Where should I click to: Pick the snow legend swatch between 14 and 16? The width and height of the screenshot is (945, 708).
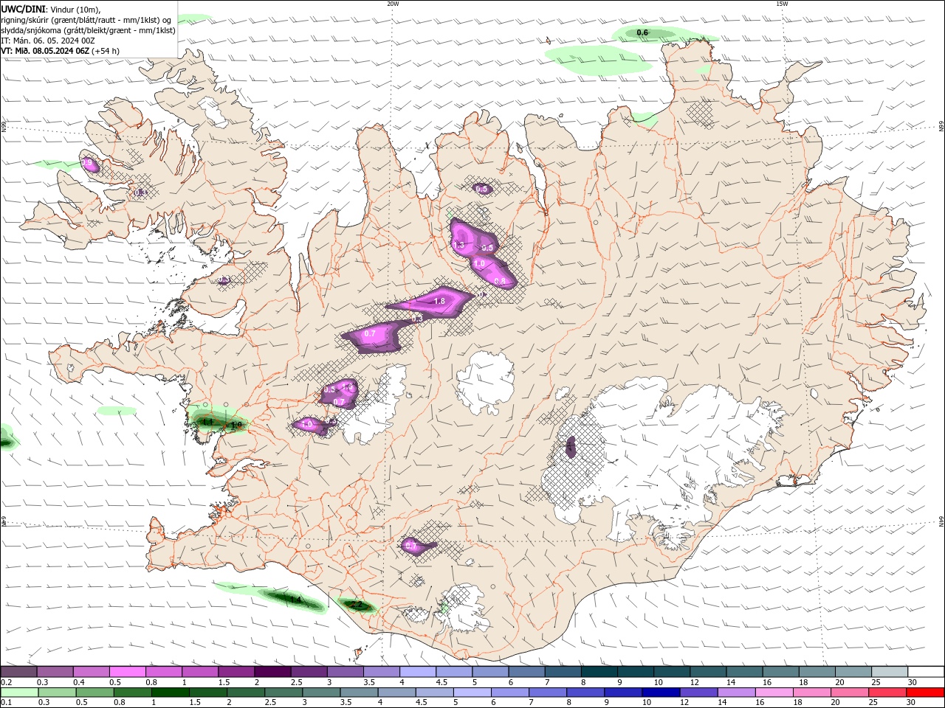pyautogui.click(x=745, y=671)
